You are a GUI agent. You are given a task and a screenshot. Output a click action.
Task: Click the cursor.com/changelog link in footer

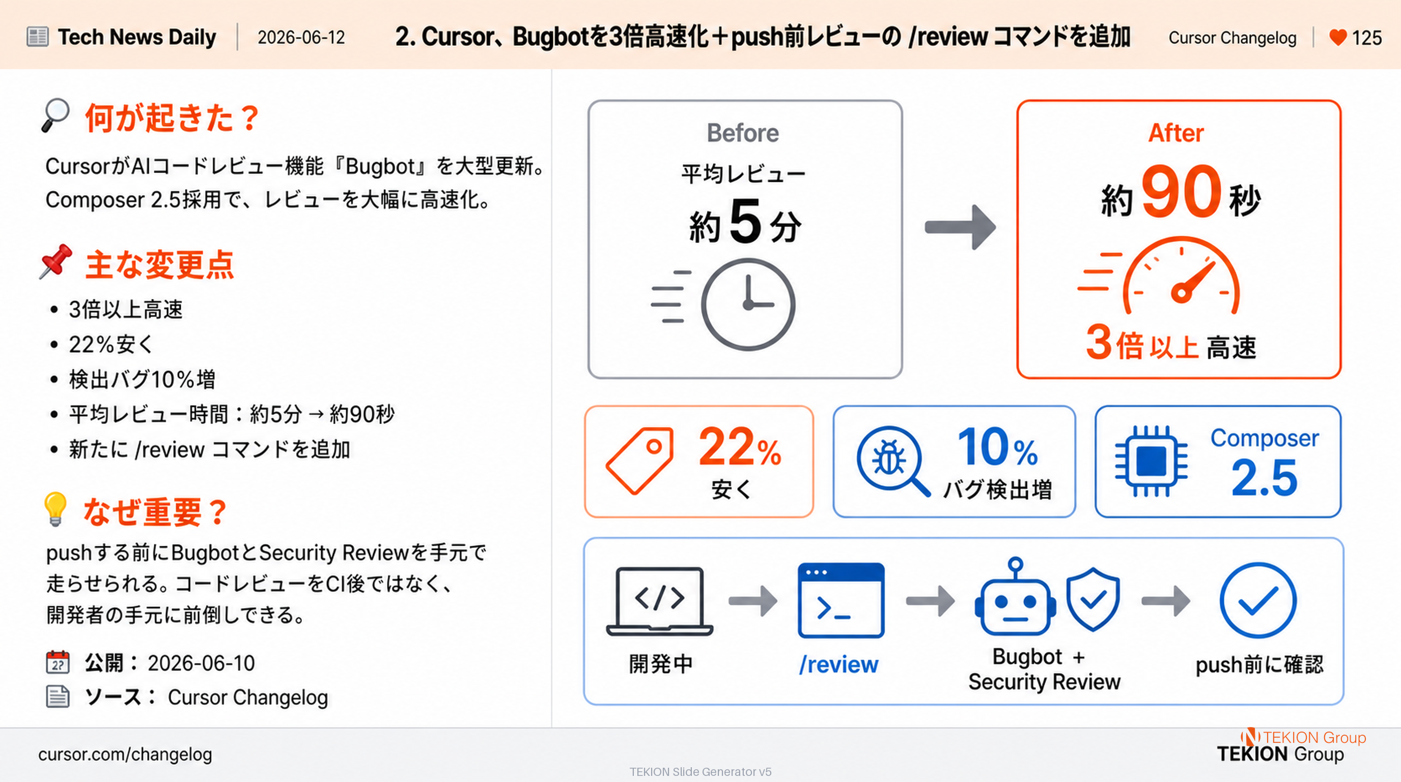[125, 755]
